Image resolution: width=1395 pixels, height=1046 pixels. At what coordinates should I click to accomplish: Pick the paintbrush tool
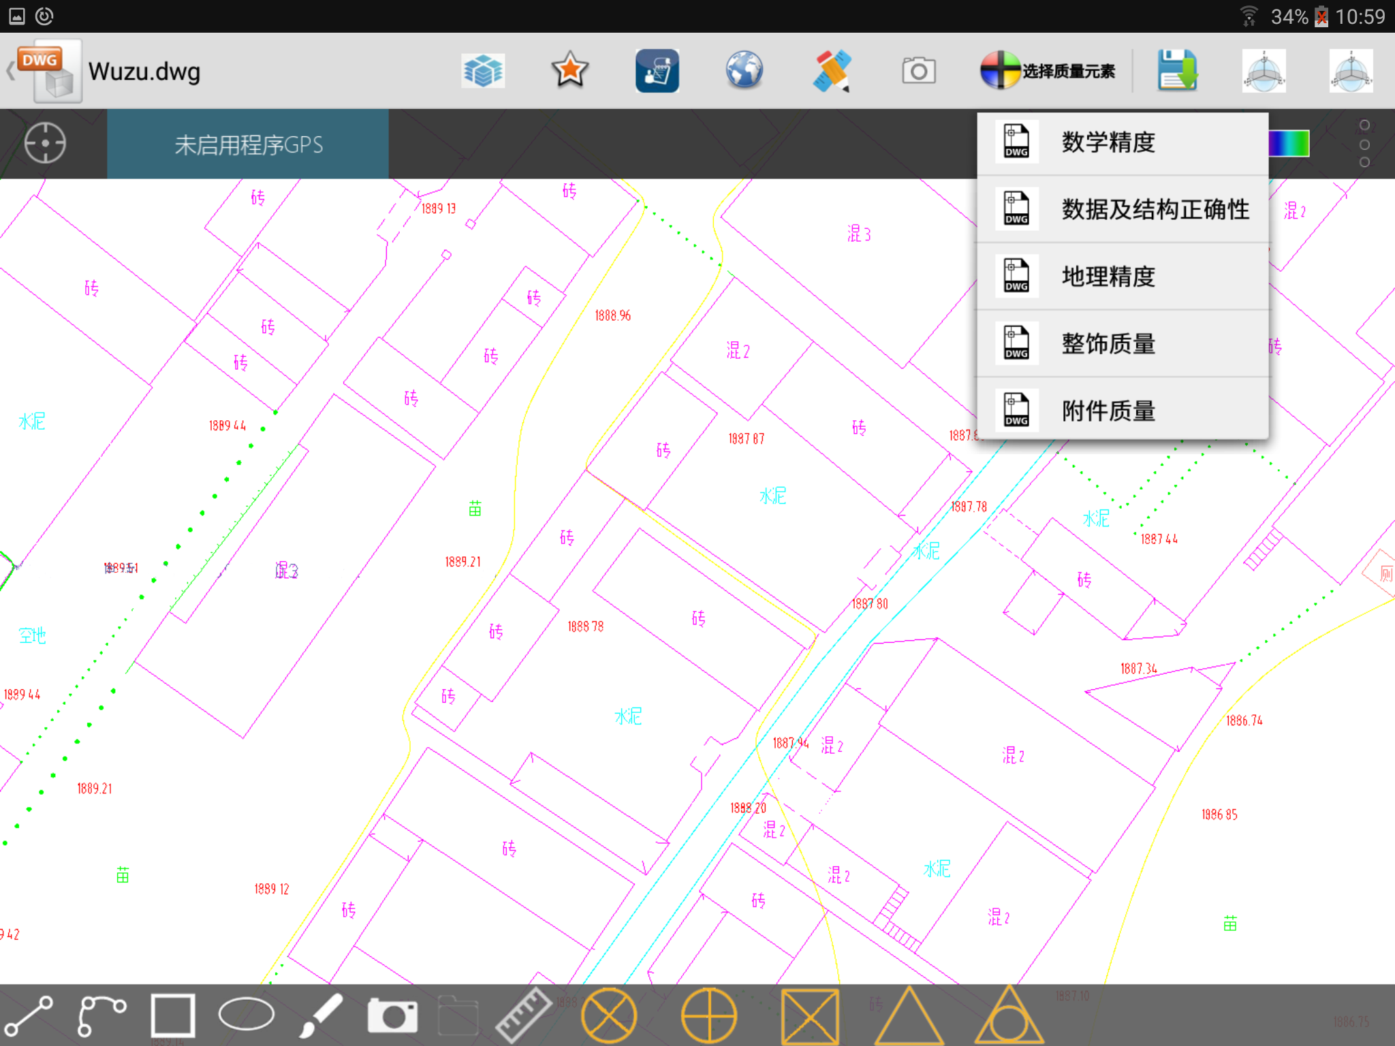click(x=320, y=1015)
